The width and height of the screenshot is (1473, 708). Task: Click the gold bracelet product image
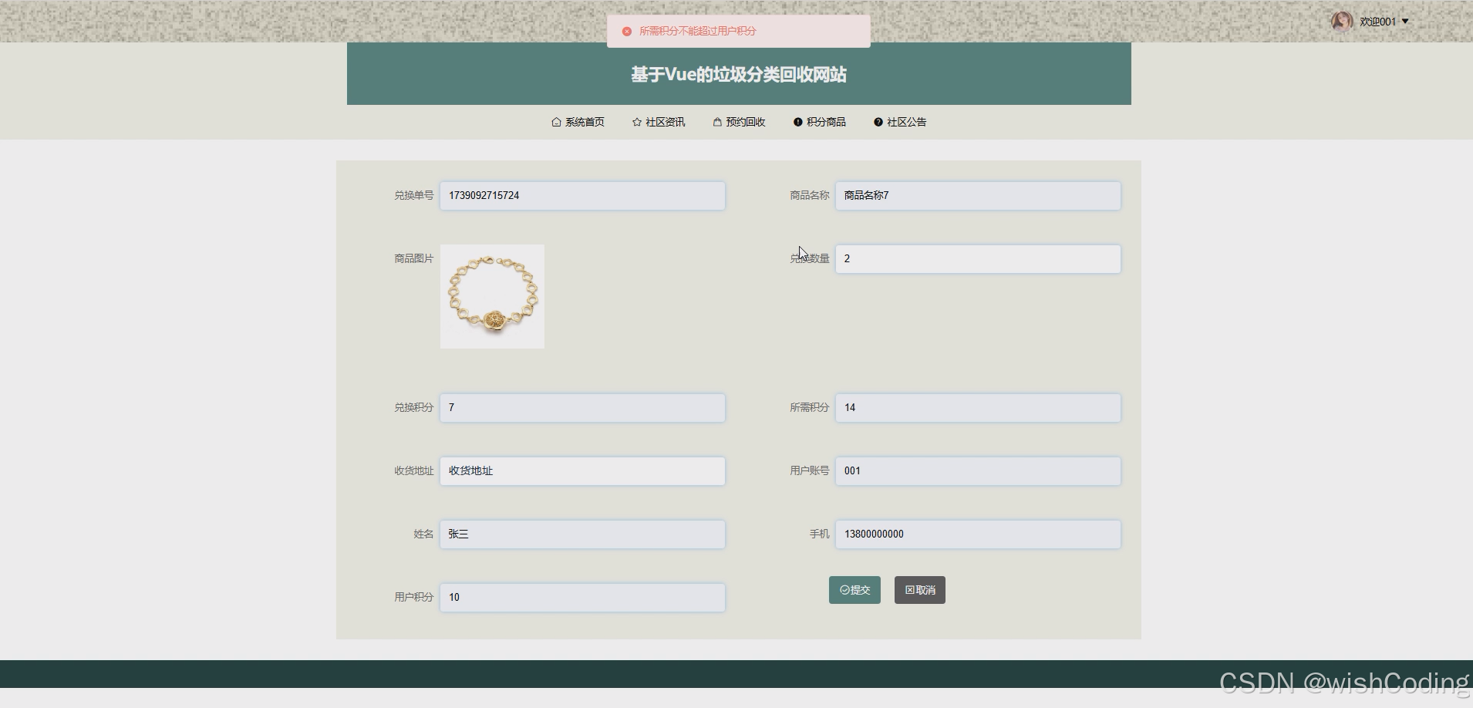click(x=491, y=296)
